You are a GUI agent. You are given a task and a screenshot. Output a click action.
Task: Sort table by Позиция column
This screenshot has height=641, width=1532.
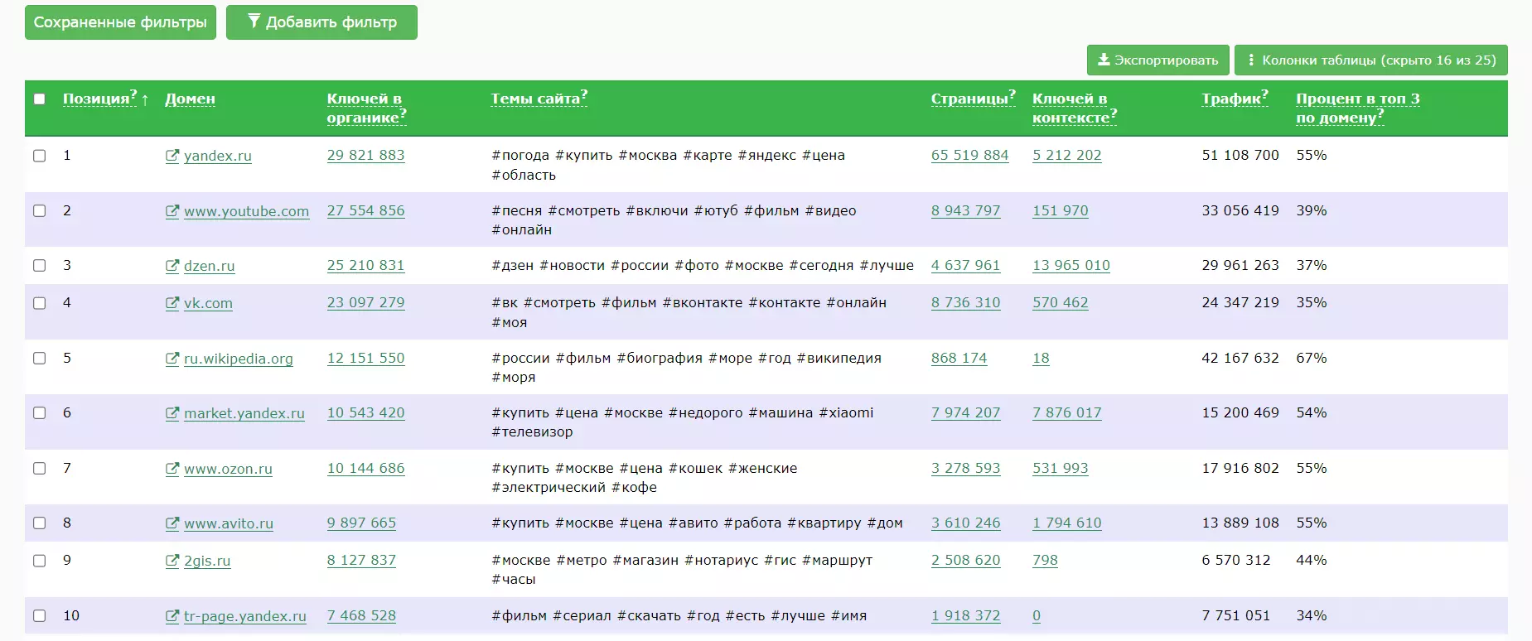click(96, 99)
